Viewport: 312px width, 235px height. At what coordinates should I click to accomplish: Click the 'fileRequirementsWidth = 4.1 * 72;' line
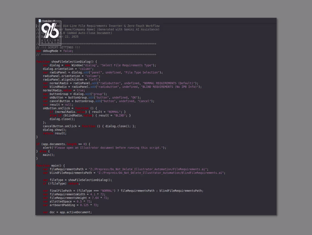point(74,194)
